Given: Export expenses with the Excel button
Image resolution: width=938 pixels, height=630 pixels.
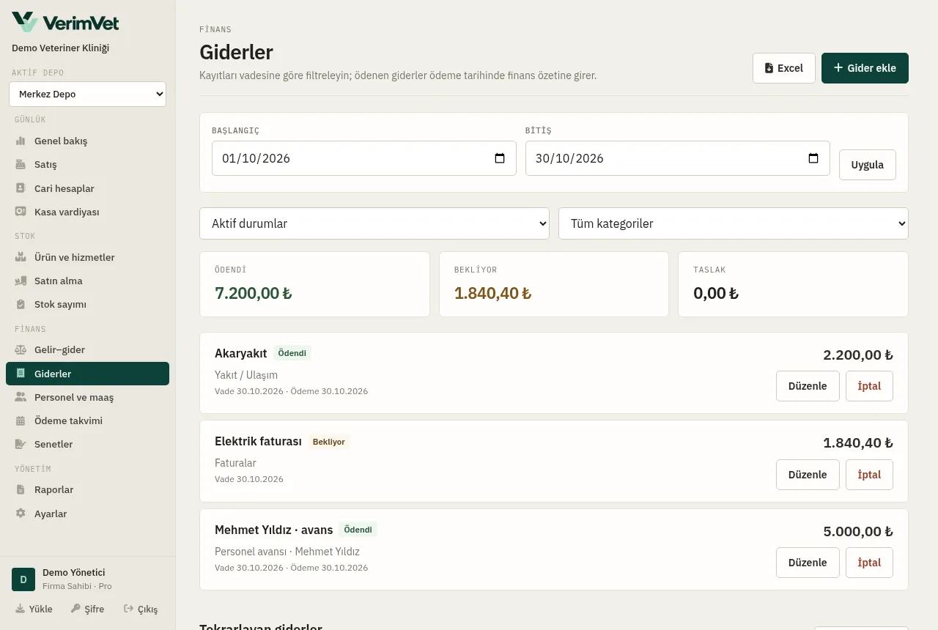Looking at the screenshot, I should click(x=784, y=68).
